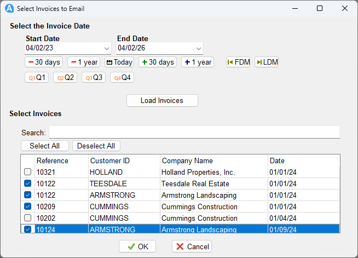Sort by Customer ID column header
Viewport: 358px width, 258px height.
[x=124, y=160]
